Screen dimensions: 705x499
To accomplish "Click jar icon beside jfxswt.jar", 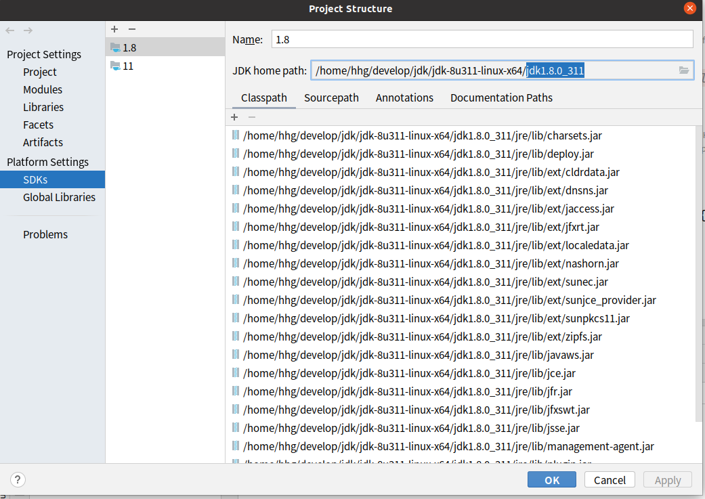I will (x=236, y=409).
